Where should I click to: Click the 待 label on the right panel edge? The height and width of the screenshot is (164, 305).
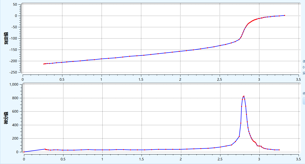[304, 93]
